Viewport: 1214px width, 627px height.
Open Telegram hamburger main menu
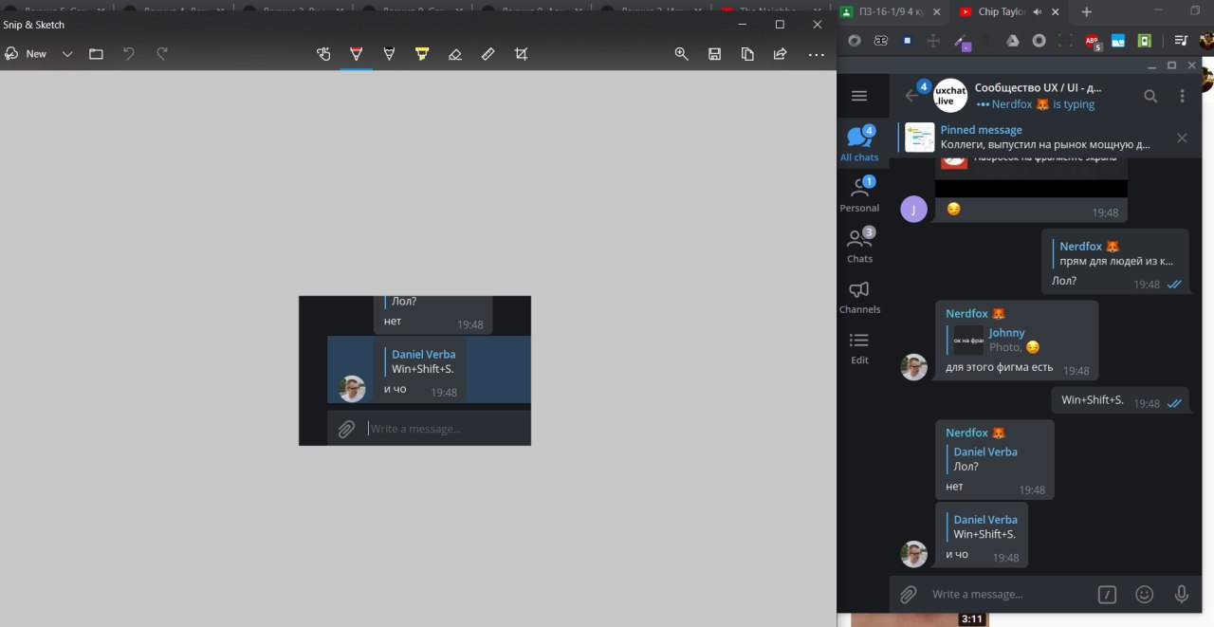coord(859,96)
